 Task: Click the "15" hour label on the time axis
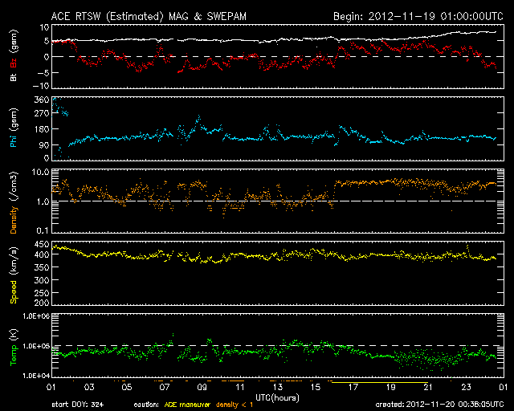click(316, 387)
